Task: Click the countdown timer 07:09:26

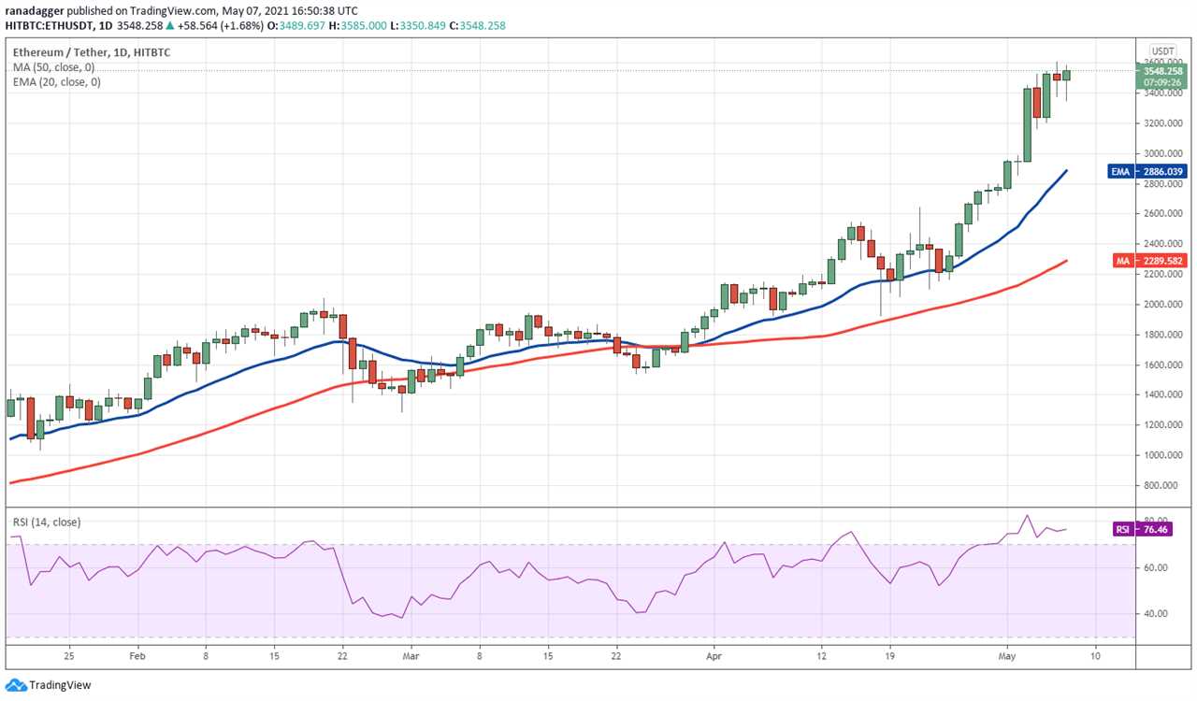Action: click(x=1164, y=81)
